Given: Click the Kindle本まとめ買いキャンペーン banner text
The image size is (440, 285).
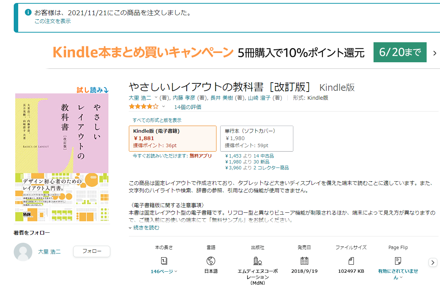Looking at the screenshot, I should 143,52.
